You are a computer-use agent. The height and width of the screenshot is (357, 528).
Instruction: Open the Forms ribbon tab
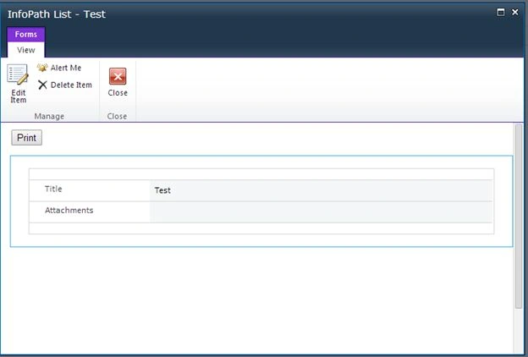(x=26, y=35)
